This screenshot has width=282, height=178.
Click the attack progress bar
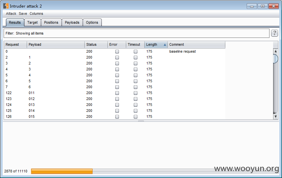click(x=155, y=171)
